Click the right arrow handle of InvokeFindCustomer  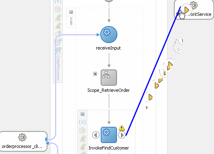click(122, 135)
